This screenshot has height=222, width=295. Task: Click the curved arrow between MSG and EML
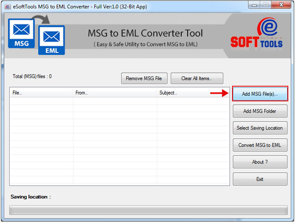coord(41,20)
